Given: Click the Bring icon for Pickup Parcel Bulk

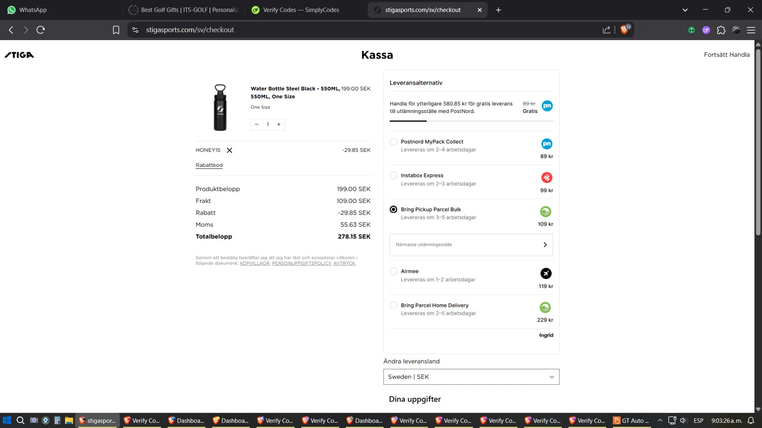Looking at the screenshot, I should click(546, 211).
